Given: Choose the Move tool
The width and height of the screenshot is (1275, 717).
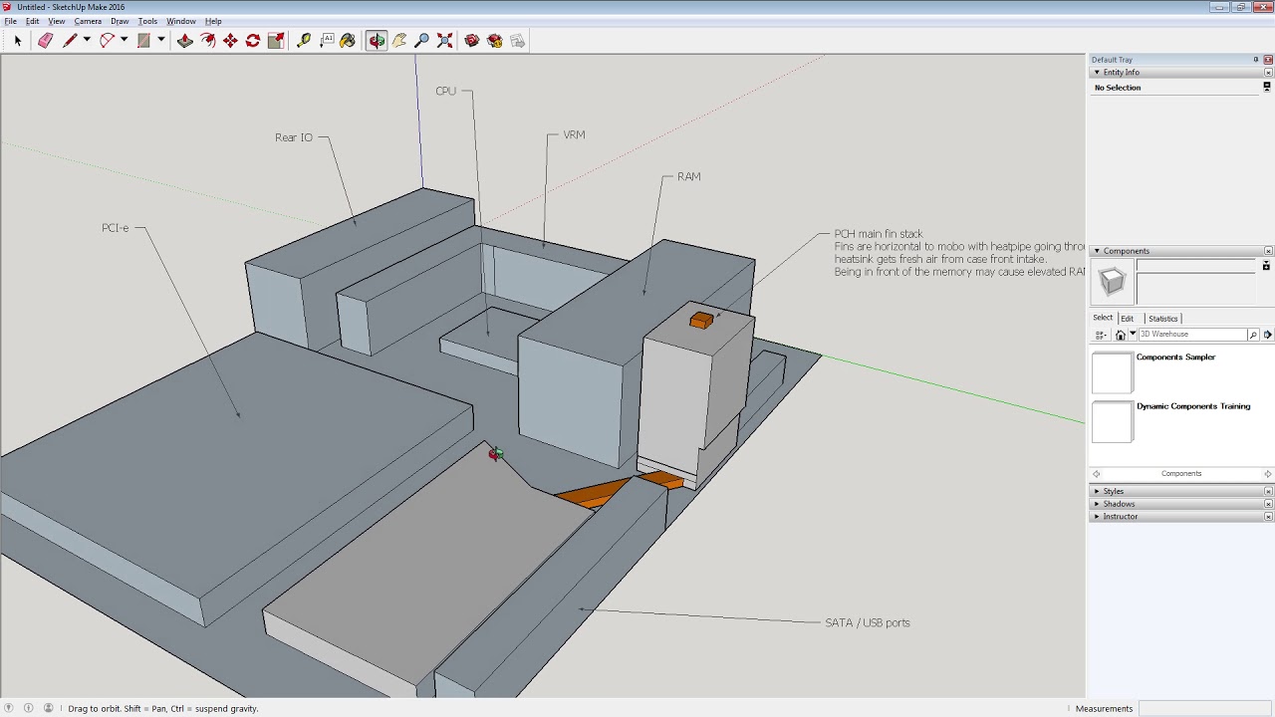Looking at the screenshot, I should pos(230,41).
